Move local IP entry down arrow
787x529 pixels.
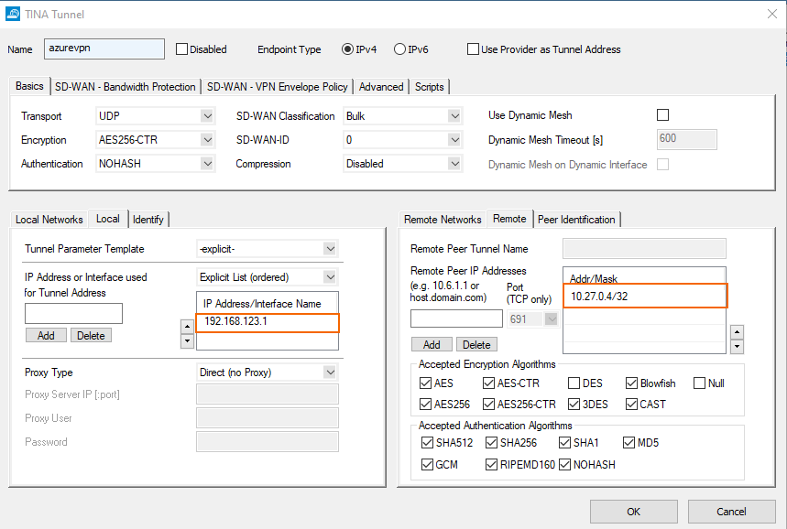(x=187, y=341)
